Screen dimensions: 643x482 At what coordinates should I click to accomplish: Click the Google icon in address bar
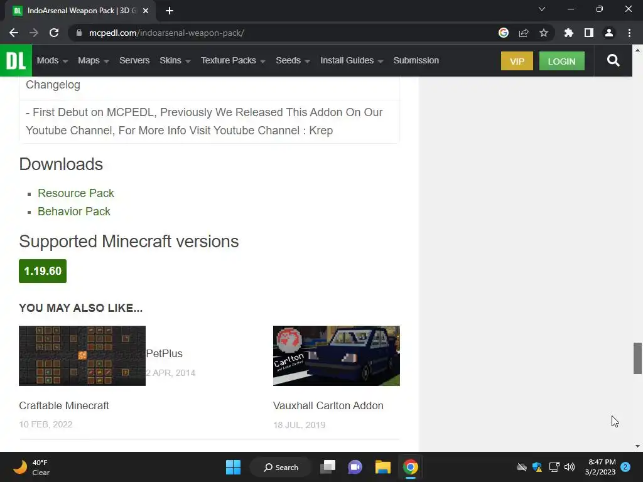pos(504,33)
